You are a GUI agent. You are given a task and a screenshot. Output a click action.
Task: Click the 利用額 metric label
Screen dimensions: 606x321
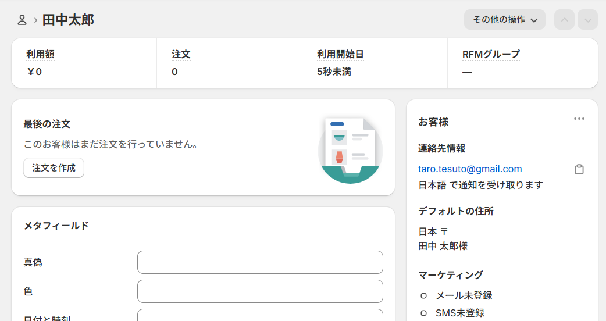(x=40, y=55)
